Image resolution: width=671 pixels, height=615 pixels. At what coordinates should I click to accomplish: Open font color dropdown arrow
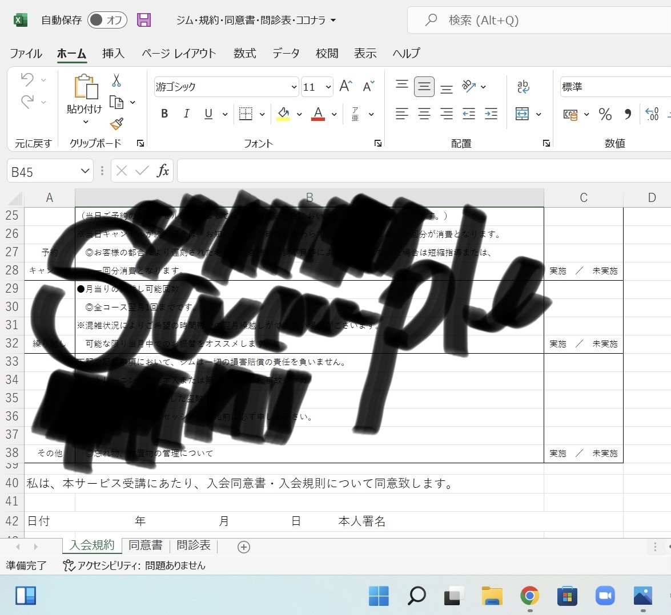[x=334, y=114]
